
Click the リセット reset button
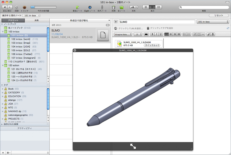click(x=219, y=15)
